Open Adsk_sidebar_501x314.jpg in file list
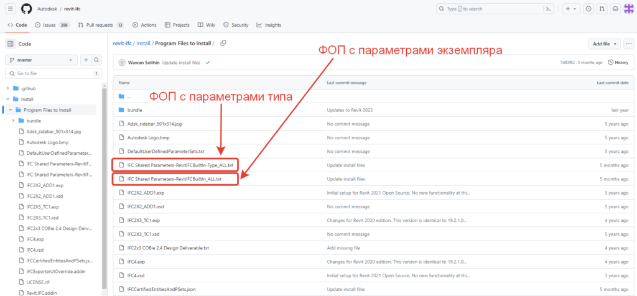 (x=154, y=124)
